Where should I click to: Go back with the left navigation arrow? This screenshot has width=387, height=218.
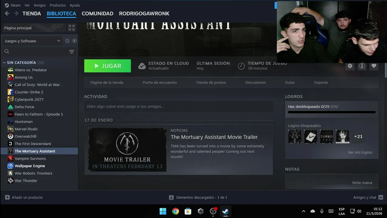[x=7, y=13]
